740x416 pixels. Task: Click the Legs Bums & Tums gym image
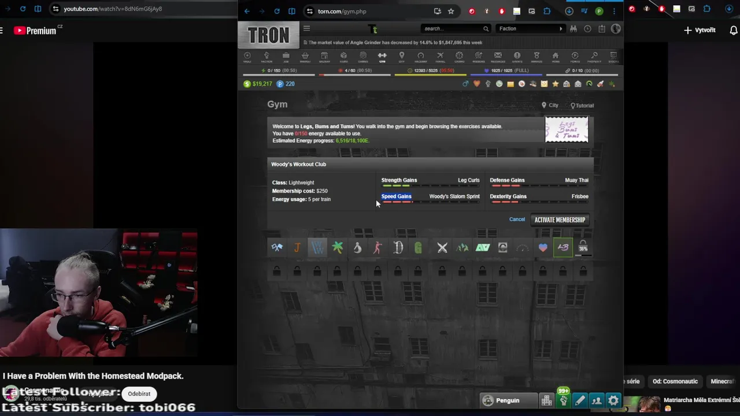pos(567,129)
